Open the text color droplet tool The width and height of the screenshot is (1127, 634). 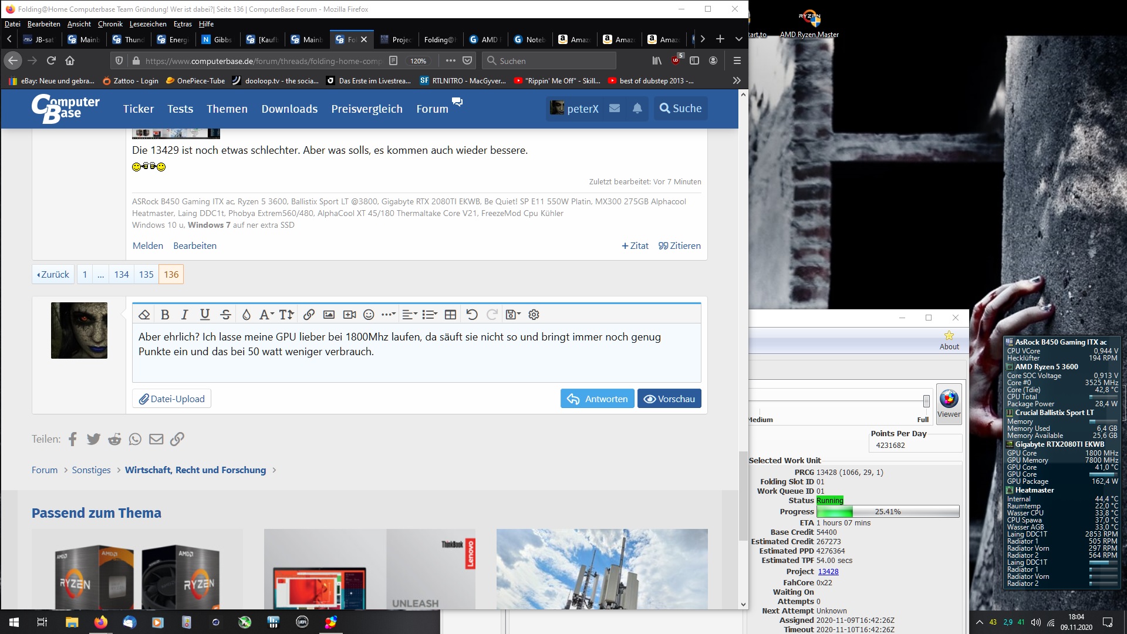[247, 315]
